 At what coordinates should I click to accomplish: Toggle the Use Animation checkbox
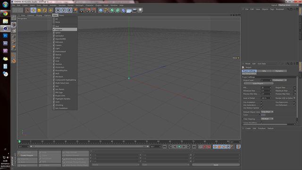261,102
